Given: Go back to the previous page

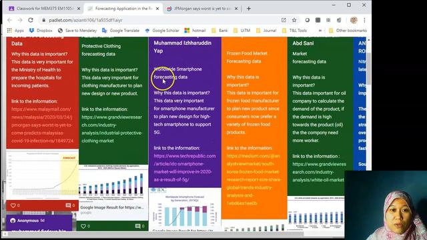Looking at the screenshot, I should [10, 20].
